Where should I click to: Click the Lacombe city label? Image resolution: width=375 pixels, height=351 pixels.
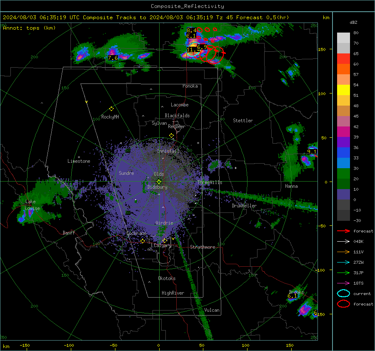[x=180, y=105]
